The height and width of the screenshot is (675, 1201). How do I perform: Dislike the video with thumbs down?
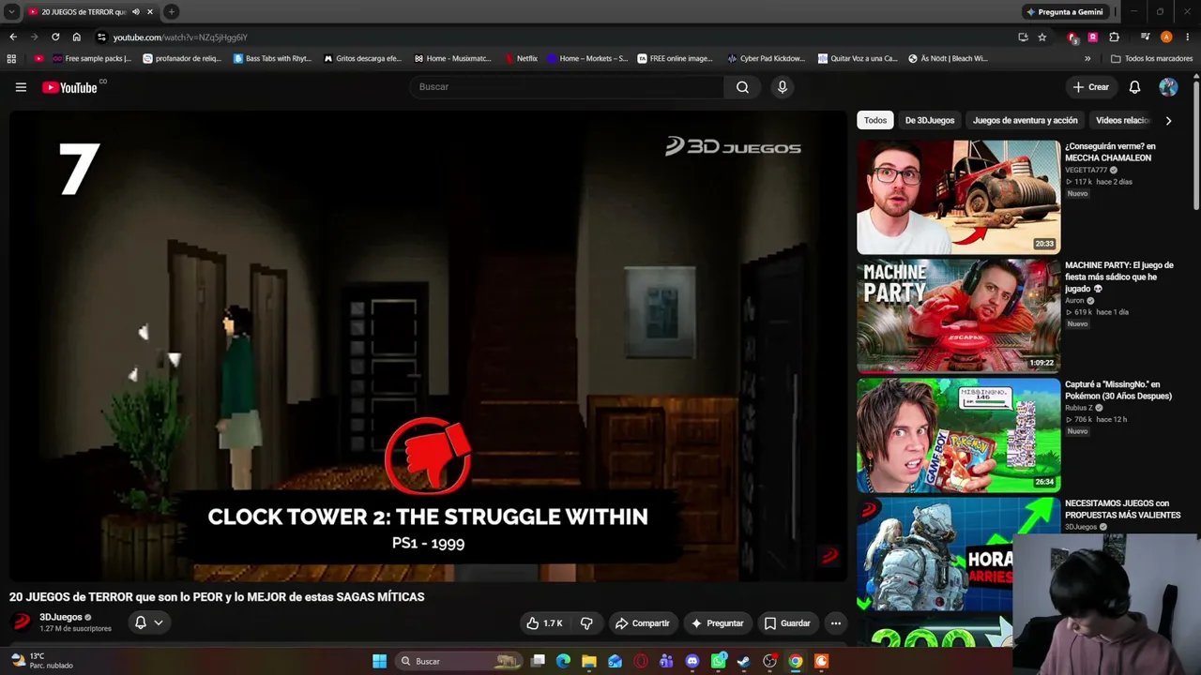586,623
